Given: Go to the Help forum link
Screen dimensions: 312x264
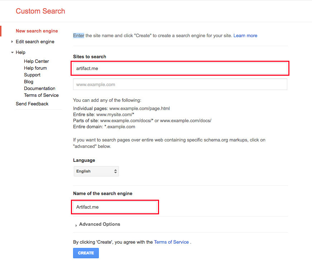Looking at the screenshot, I should (35, 68).
